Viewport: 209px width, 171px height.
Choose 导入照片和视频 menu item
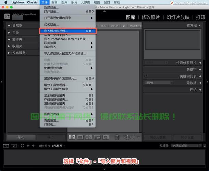click(x=68, y=31)
